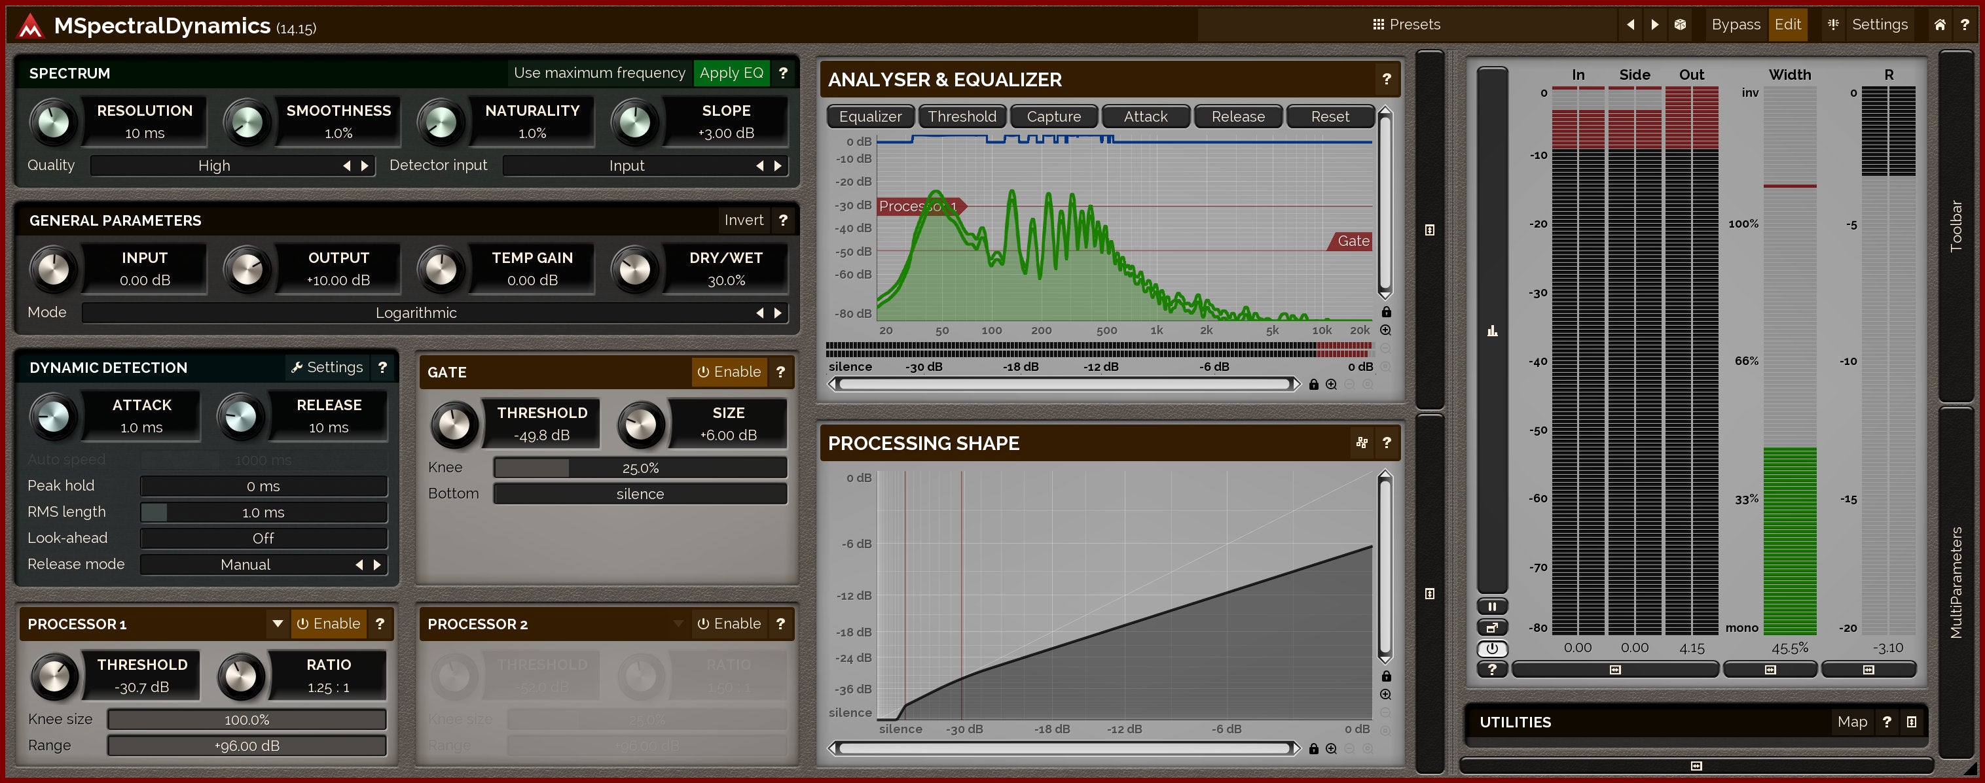Select the Threshold tab in analyser
Screen dimensions: 1985x783
962,116
